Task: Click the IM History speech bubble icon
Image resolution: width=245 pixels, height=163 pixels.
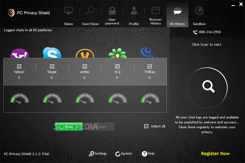Action: click(177, 11)
